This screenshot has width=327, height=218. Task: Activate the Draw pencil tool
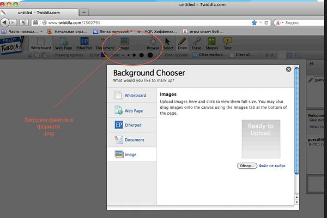pos(182,44)
